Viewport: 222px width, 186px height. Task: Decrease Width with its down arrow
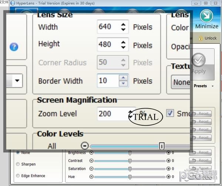pos(123,29)
